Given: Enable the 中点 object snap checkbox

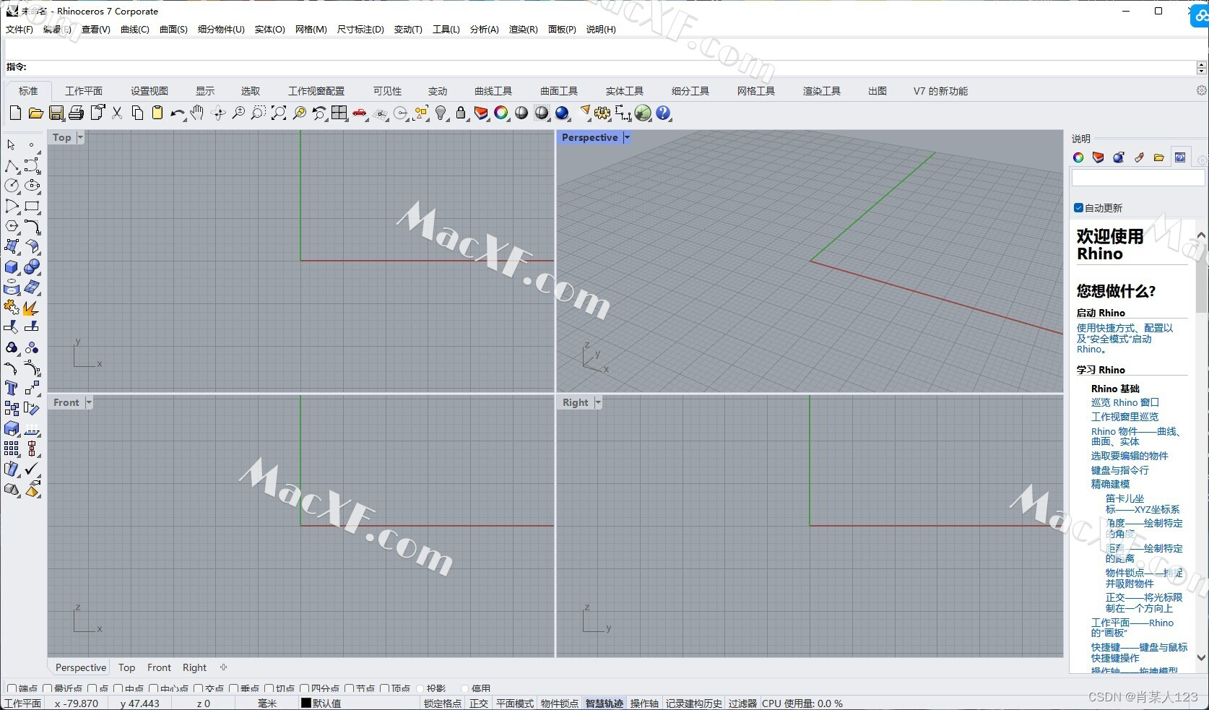Looking at the screenshot, I should [x=118, y=689].
